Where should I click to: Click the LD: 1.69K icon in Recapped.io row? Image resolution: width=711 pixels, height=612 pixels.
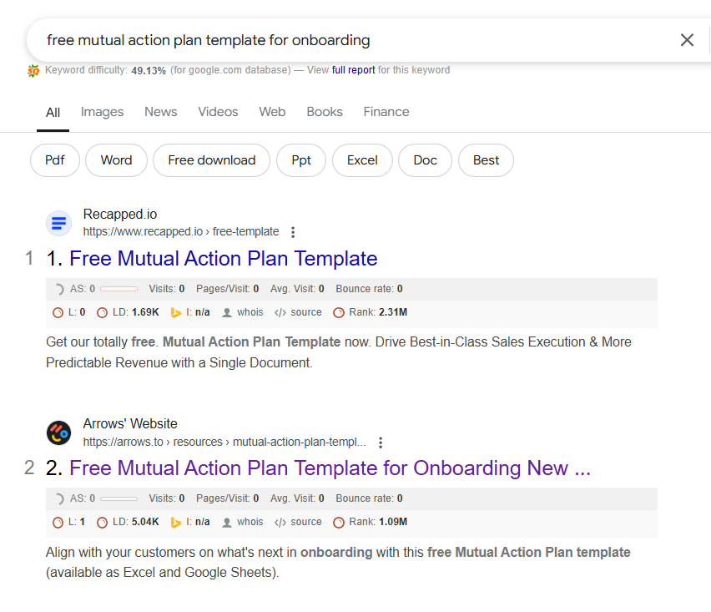click(103, 312)
